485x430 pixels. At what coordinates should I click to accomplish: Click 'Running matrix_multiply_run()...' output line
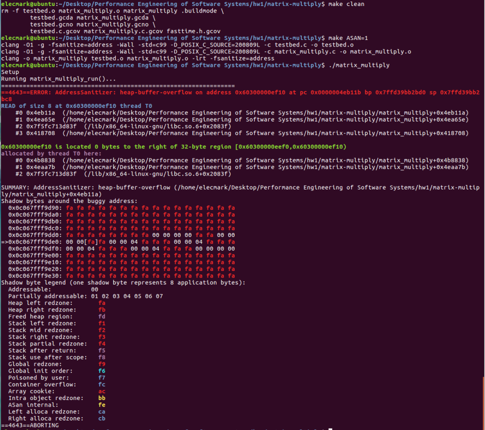pos(59,79)
